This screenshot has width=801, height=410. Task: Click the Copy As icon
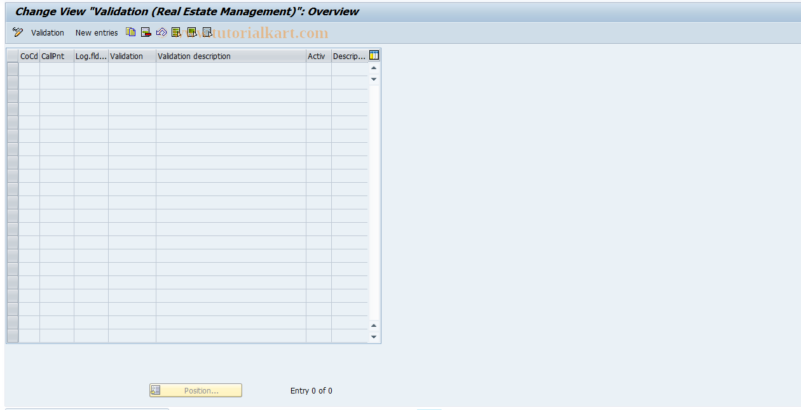coord(131,32)
